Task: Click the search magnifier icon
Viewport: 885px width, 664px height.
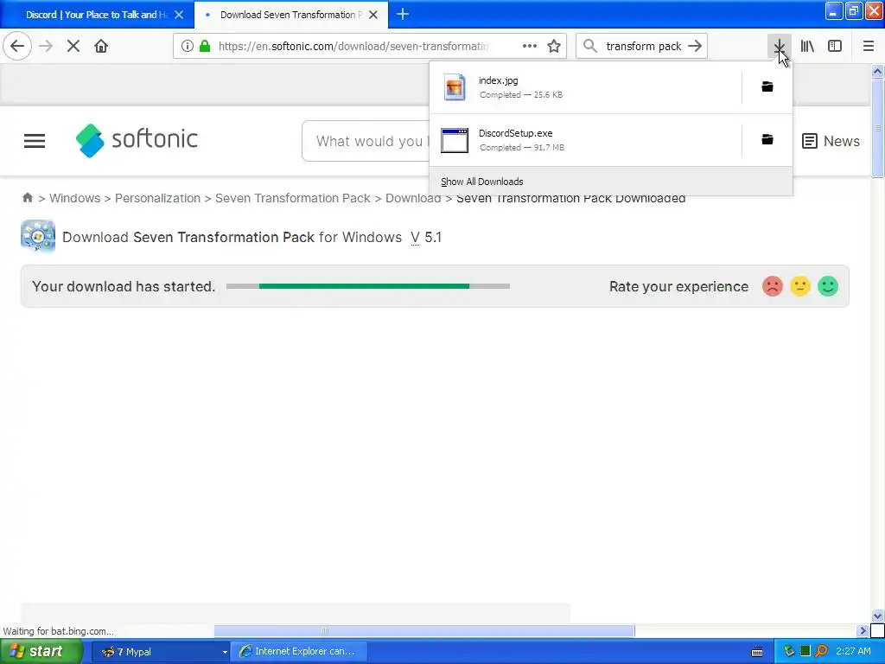Action: [589, 46]
